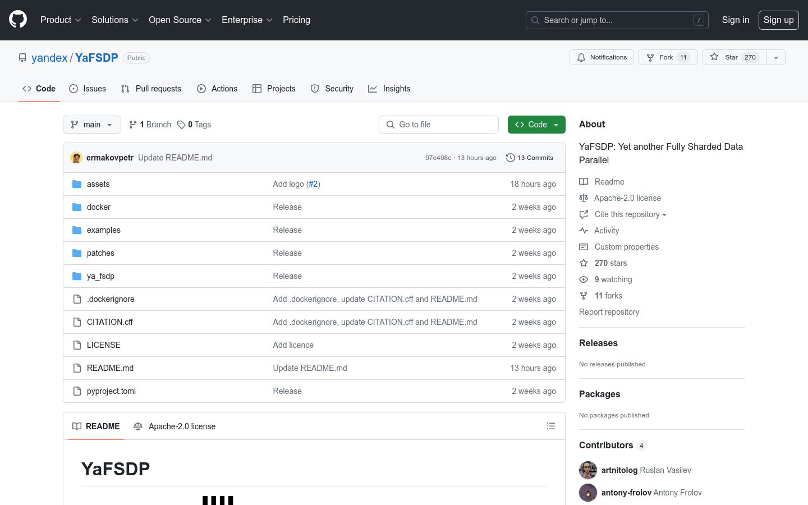Click the fork icon next to 11 forks

tap(584, 296)
